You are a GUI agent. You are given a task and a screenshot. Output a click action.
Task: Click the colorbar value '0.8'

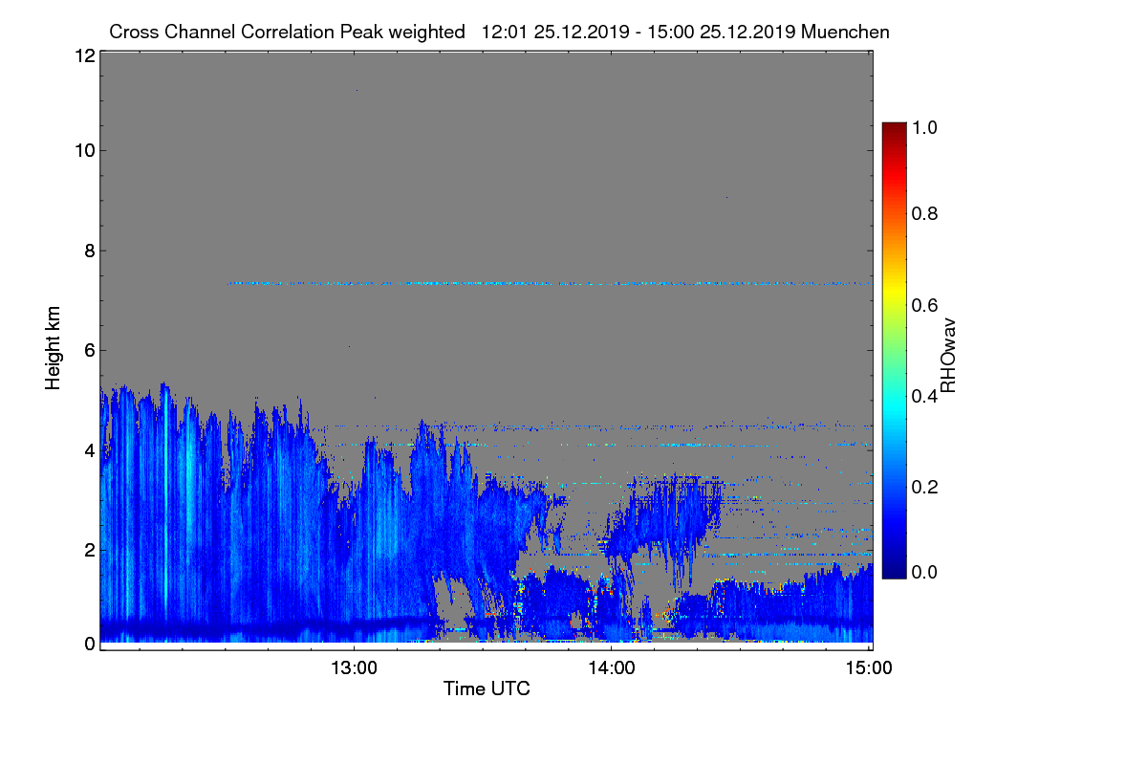point(924,213)
